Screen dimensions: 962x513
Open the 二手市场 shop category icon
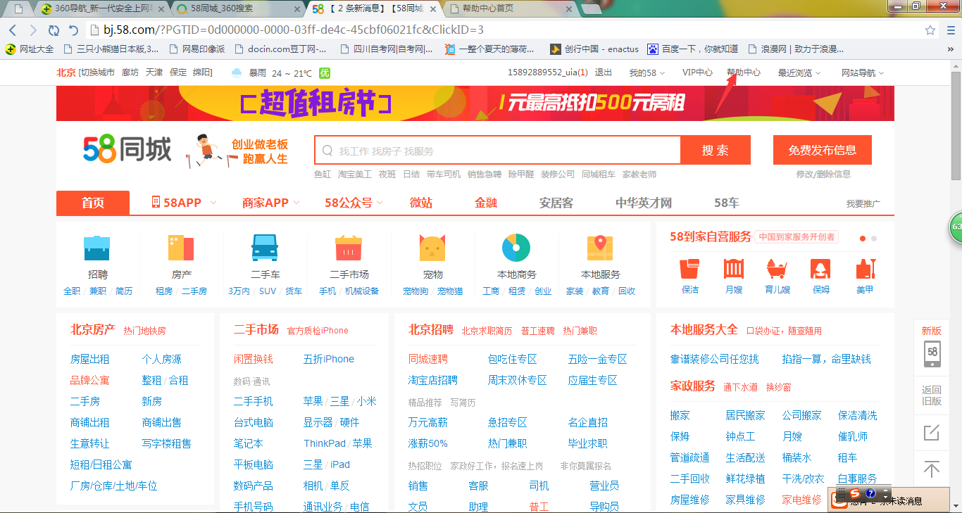point(349,248)
